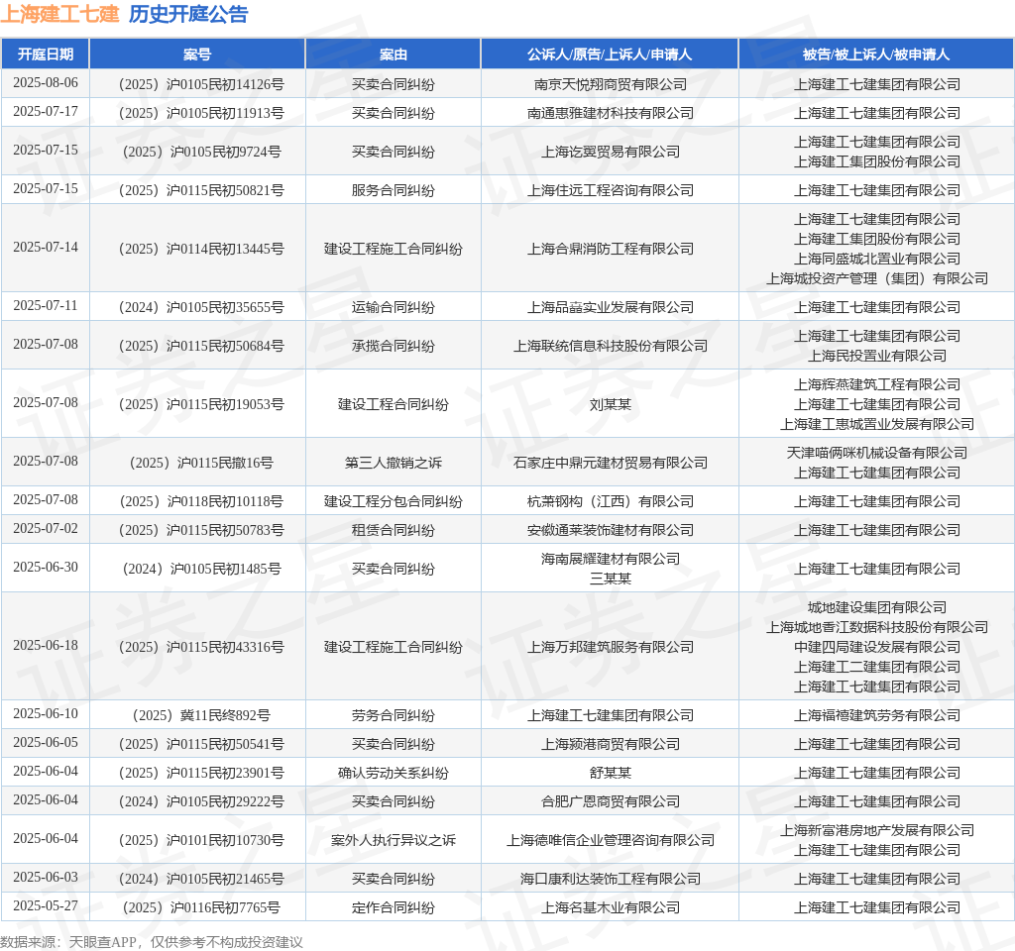Click defendant 上海民投置业有限公司
1015x951 pixels.
[876, 356]
